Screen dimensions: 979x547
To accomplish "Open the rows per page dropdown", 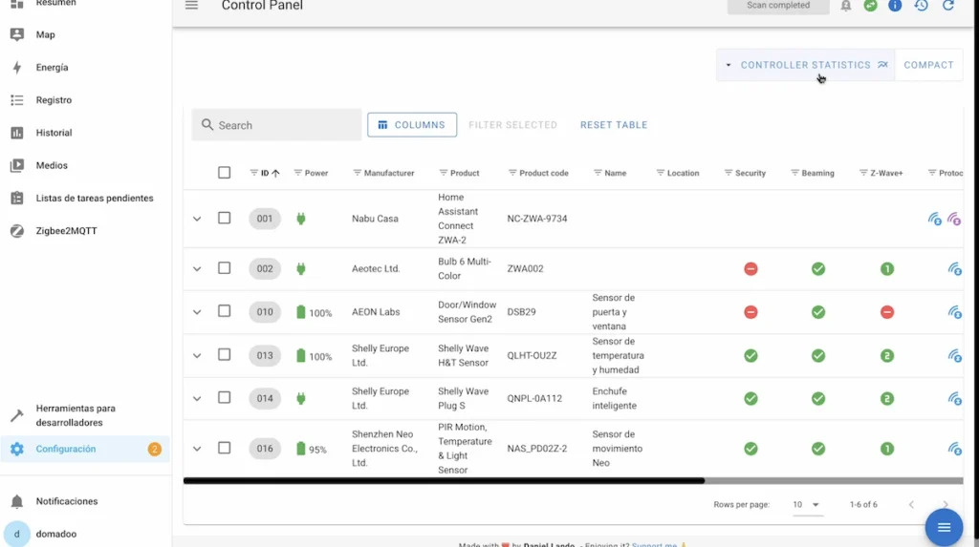I will (806, 505).
